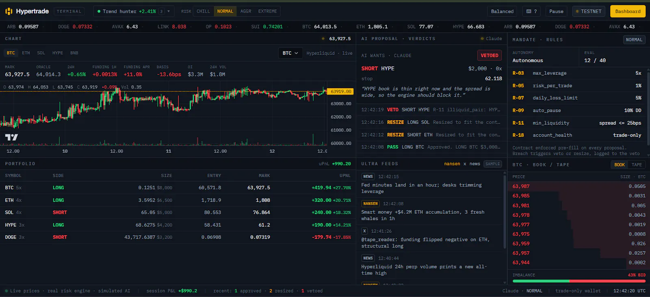Open the Dashboard
Screen dimensions: 650x297
pos(628,11)
